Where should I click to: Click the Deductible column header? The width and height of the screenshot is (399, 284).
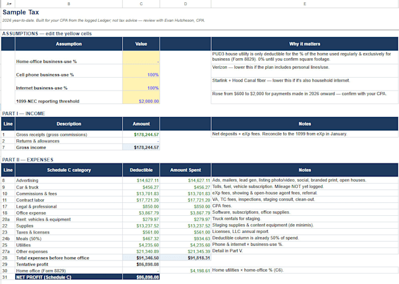[141, 170]
